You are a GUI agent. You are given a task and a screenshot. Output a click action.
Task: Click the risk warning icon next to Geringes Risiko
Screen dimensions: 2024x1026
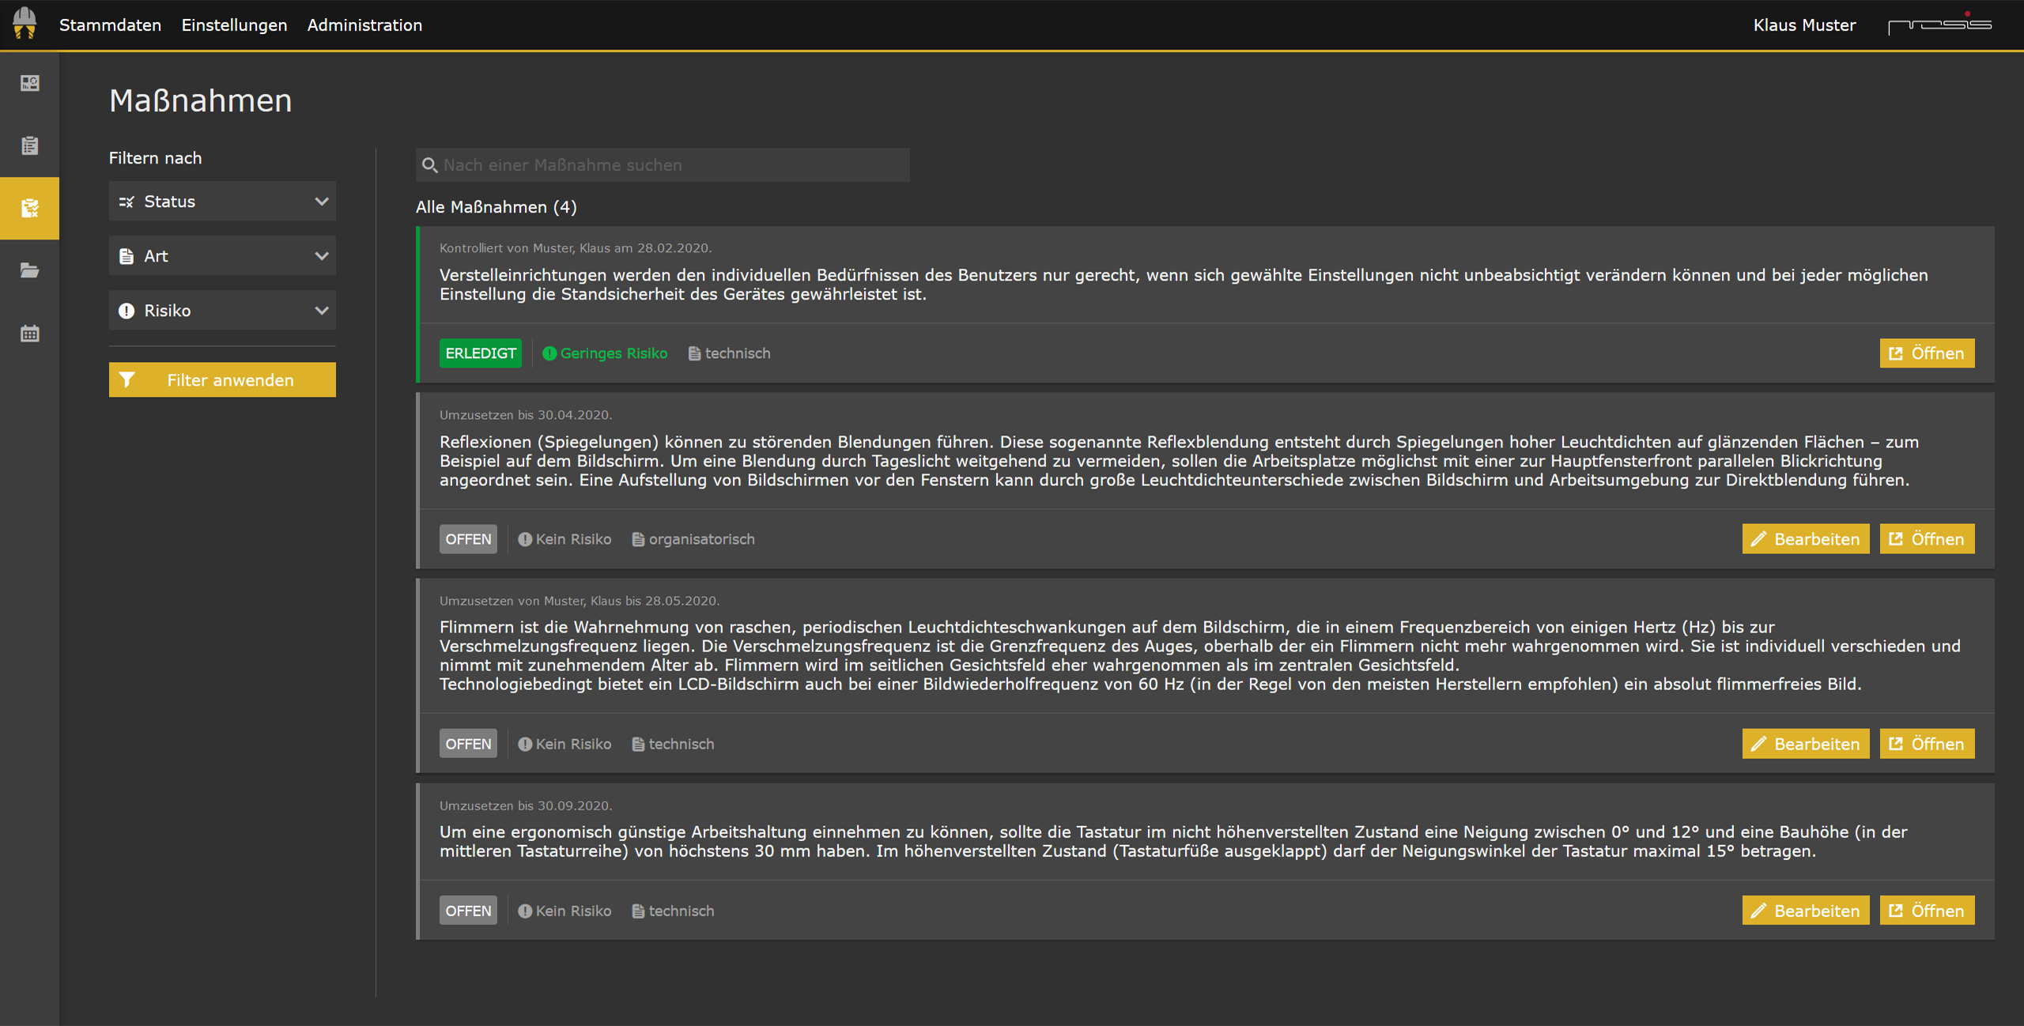[548, 353]
